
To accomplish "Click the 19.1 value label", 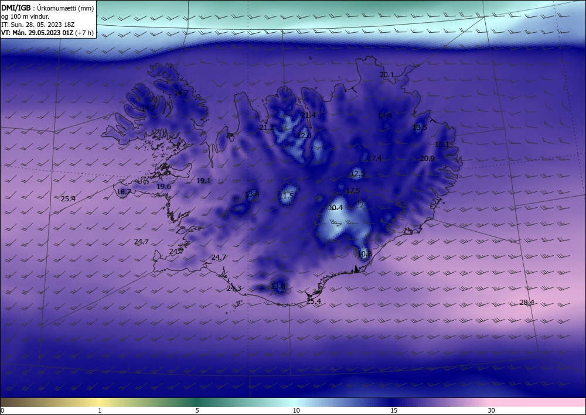I will (x=203, y=181).
